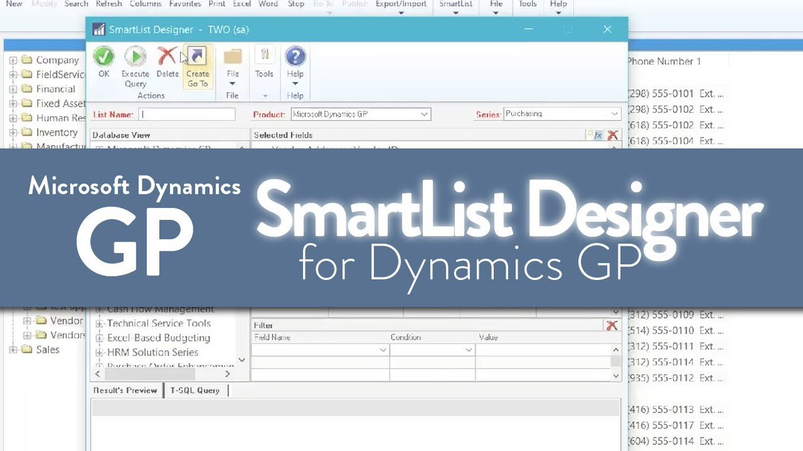The height and width of the screenshot is (451, 803).
Task: Open the Condition dropdown in the Filter section
Action: [470, 349]
